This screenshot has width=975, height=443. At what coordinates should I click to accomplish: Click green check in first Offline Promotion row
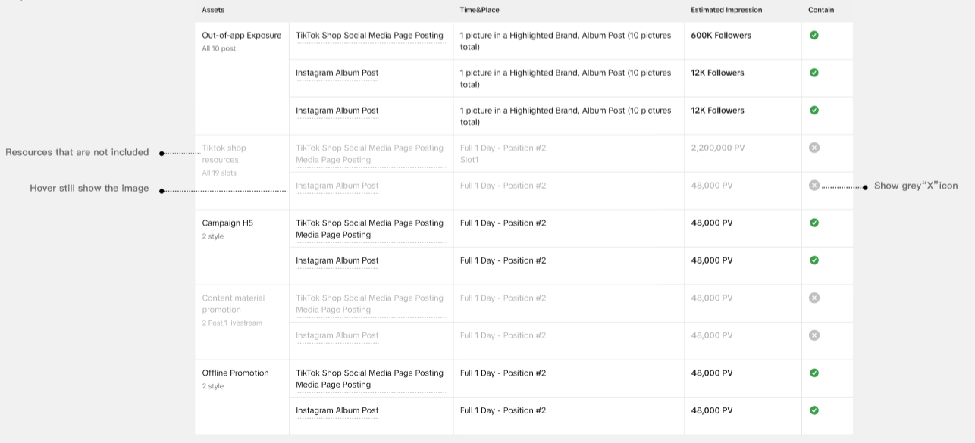pos(814,373)
